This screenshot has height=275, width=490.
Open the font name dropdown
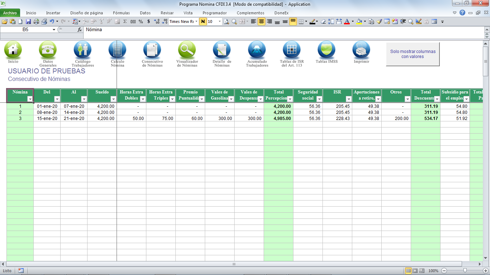(x=196, y=21)
